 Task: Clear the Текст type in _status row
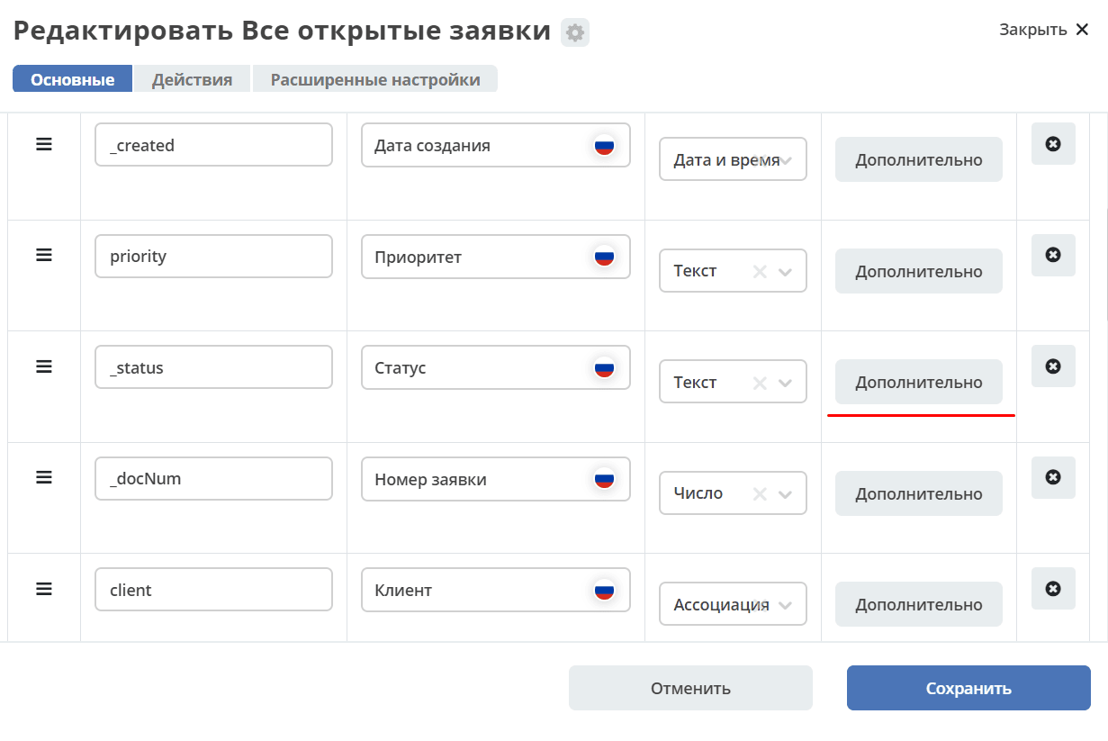click(x=760, y=384)
